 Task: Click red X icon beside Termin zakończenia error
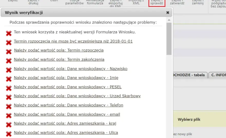coord(9,61)
